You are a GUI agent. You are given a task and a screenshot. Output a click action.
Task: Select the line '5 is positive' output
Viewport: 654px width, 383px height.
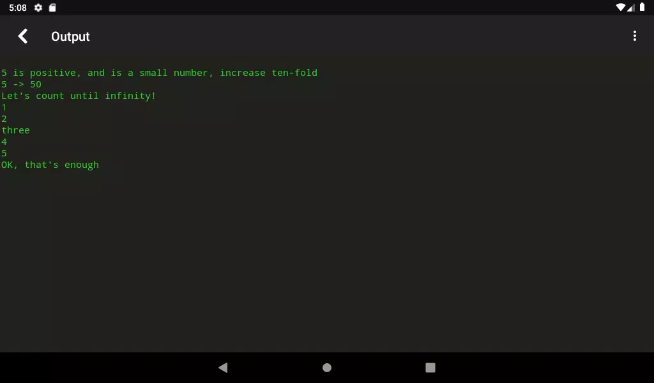(159, 73)
